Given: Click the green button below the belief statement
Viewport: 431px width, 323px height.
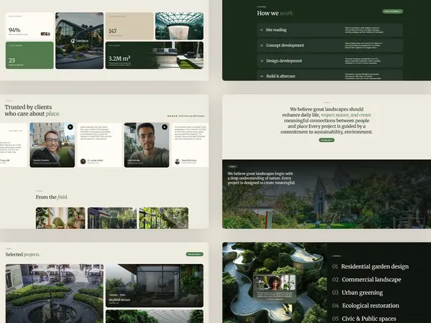Looking at the screenshot, I should click(x=327, y=140).
